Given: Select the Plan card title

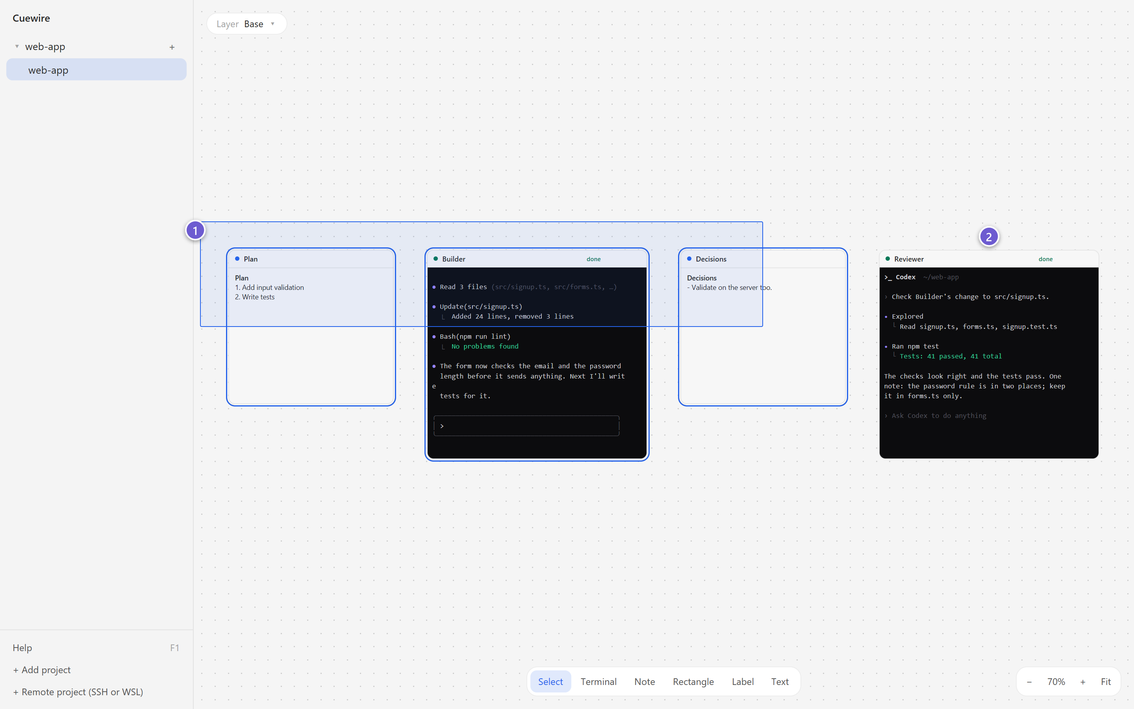Looking at the screenshot, I should click(250, 259).
